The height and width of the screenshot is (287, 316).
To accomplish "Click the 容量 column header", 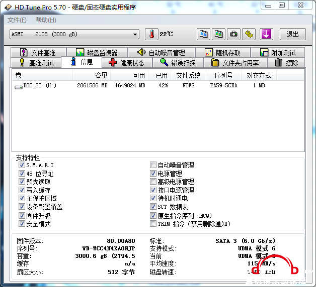I will coord(91,75).
